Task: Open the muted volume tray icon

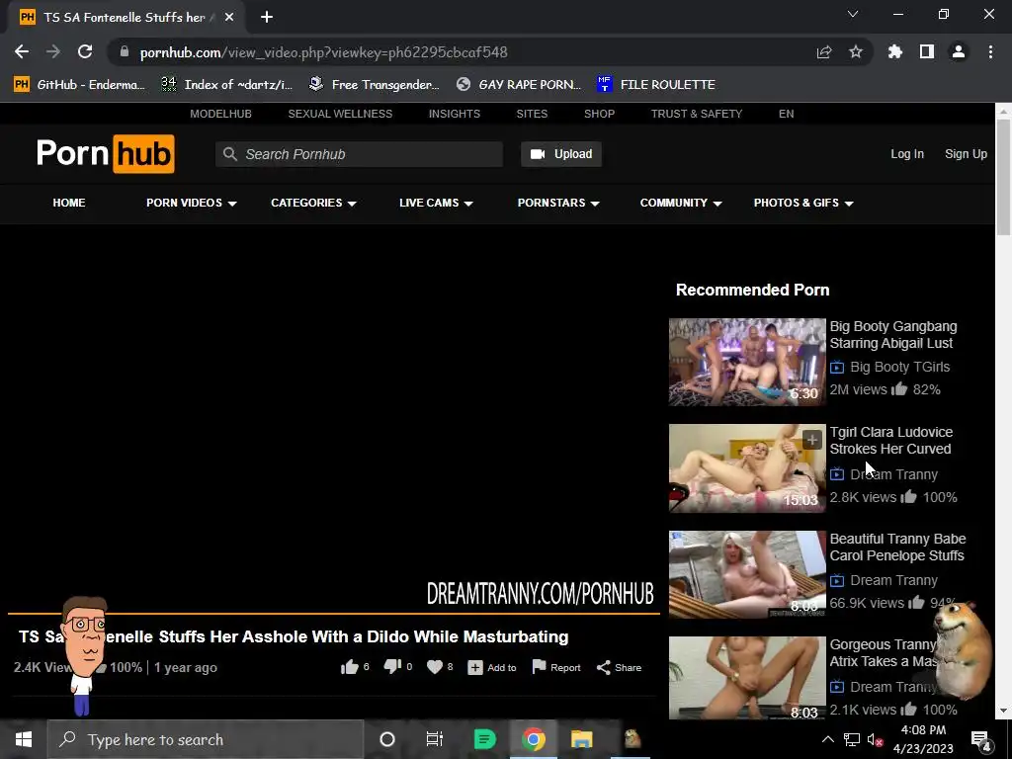Action: pyautogui.click(x=876, y=739)
